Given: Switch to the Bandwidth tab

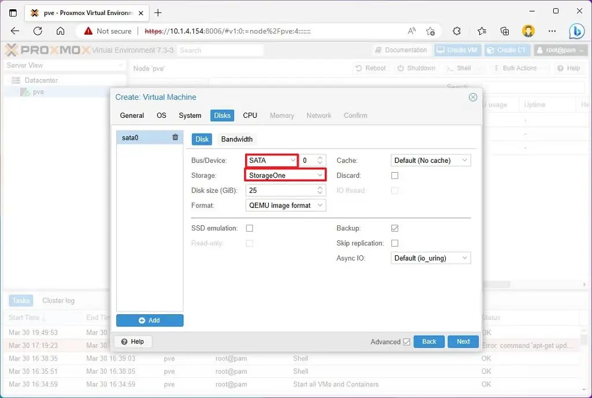Looking at the screenshot, I should pyautogui.click(x=236, y=139).
